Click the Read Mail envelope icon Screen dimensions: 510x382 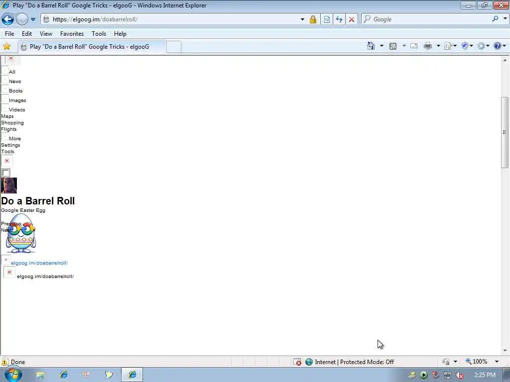pos(414,46)
